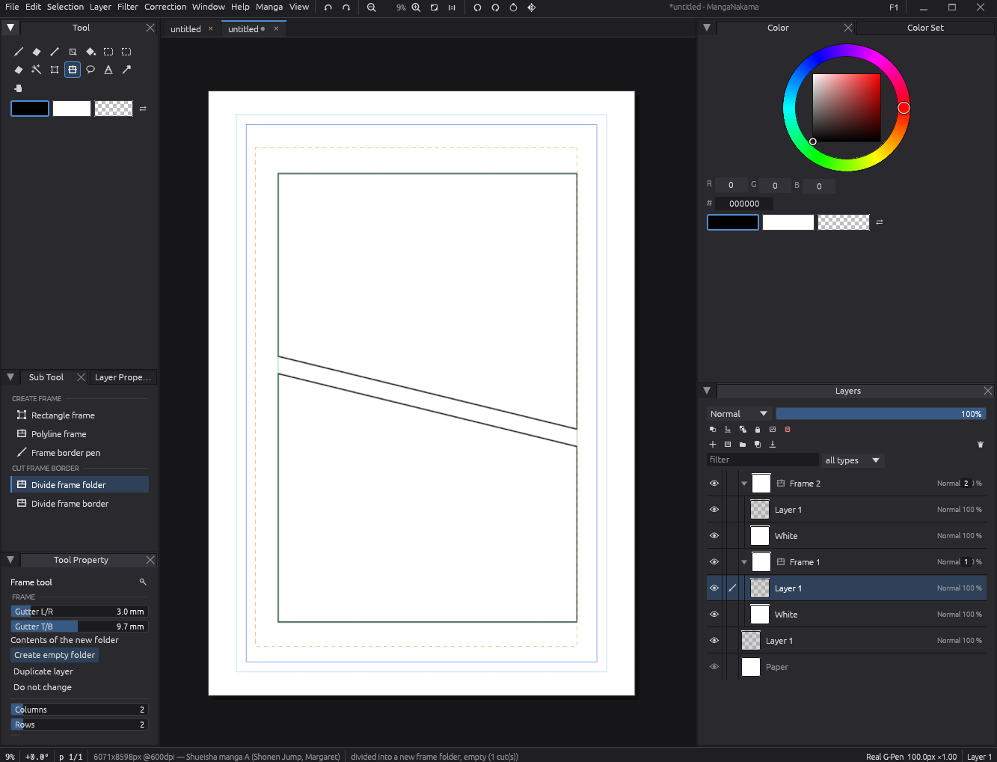Select the fill bucket tool

91,52
